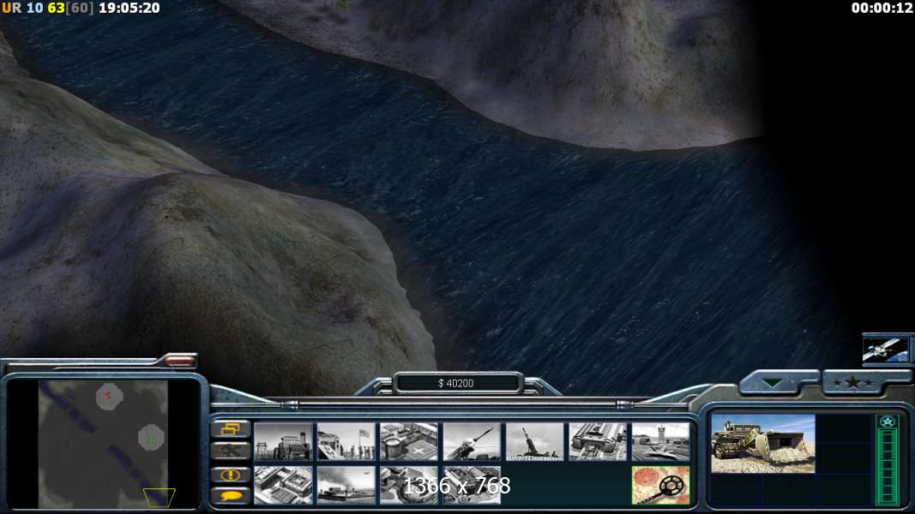The image size is (915, 514).
Task: Build the War Factory
Action: (598, 442)
